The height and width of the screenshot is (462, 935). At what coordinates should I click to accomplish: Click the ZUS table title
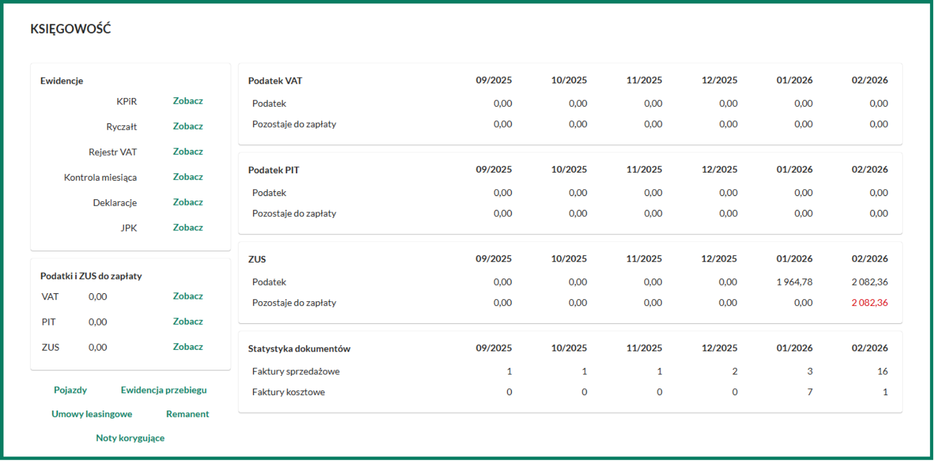[257, 259]
